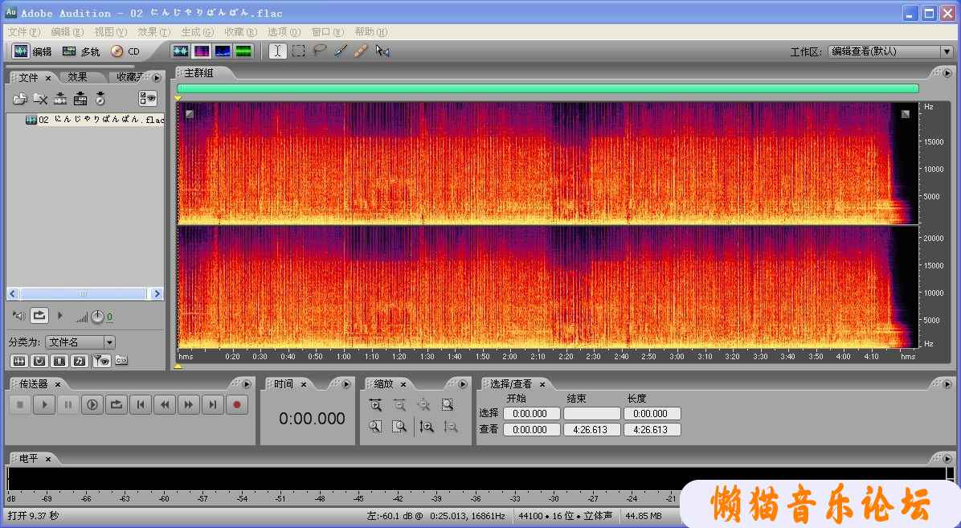Open the 效果 menu in menu bar

[x=153, y=32]
